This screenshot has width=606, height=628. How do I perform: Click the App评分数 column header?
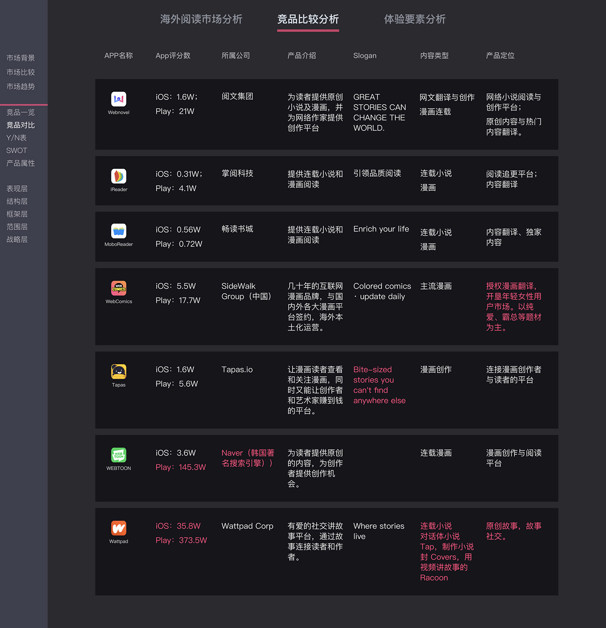click(x=173, y=55)
